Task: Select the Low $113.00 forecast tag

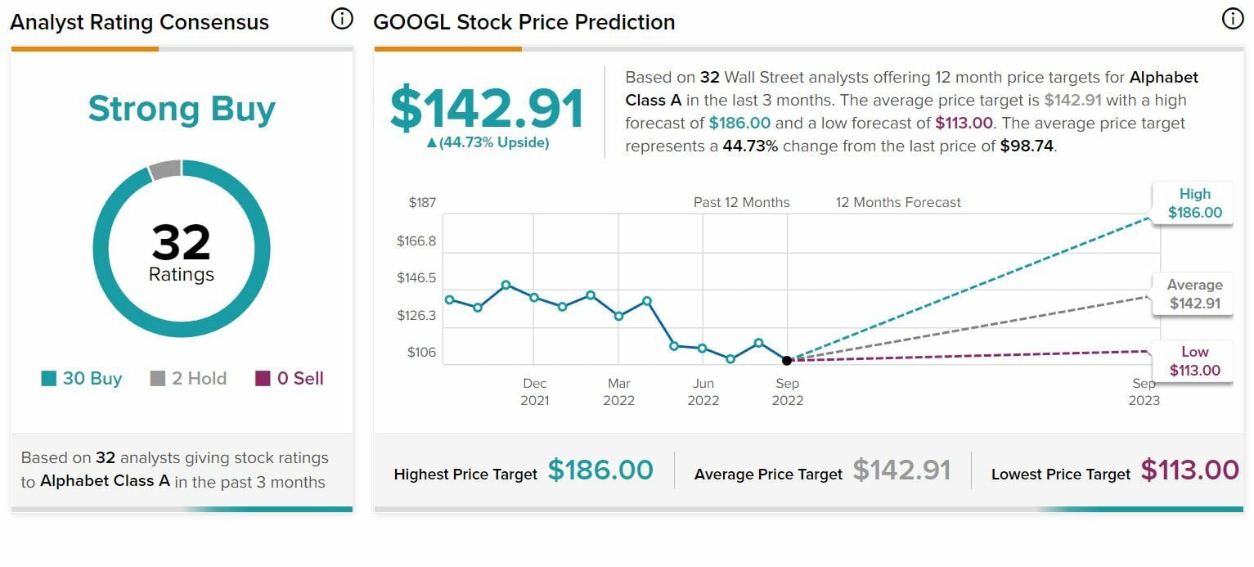Action: (x=1193, y=361)
